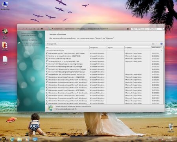Click the refresh button beside the address bar

(128, 29)
